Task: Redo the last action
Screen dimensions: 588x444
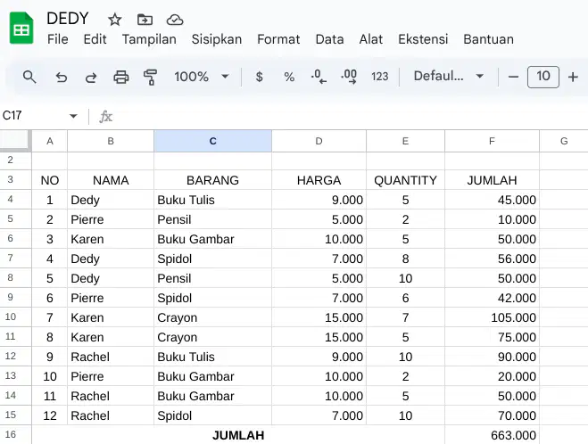Action: 91,78
